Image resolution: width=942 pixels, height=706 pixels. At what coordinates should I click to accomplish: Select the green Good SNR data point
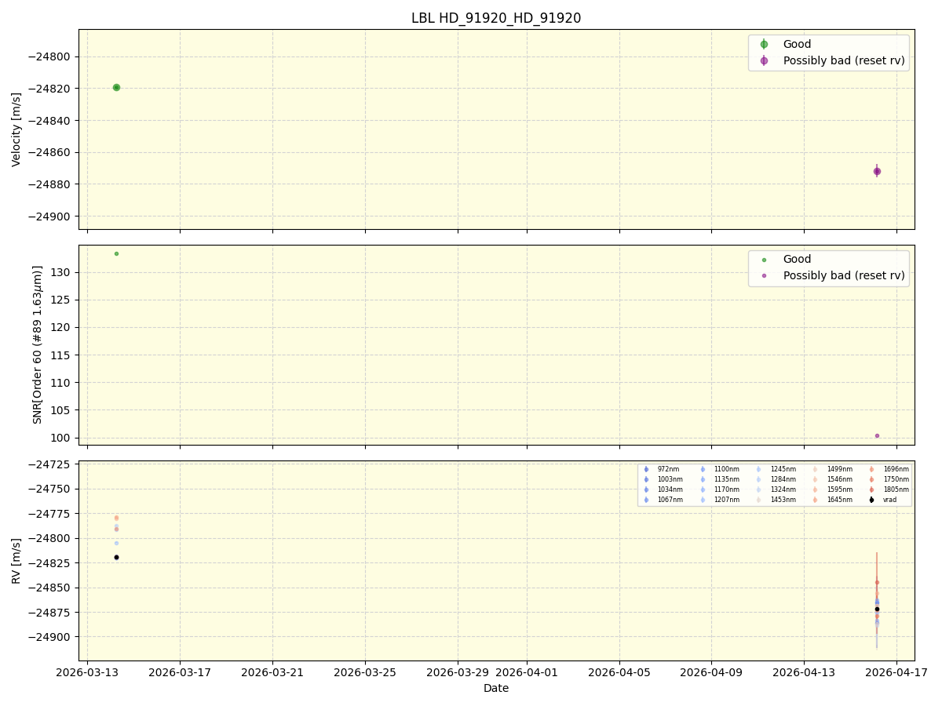coord(116,253)
